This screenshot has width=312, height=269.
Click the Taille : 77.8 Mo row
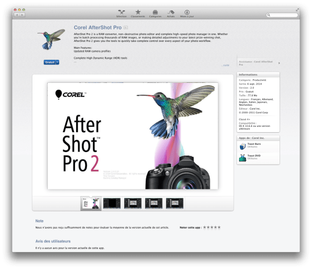click(248, 95)
